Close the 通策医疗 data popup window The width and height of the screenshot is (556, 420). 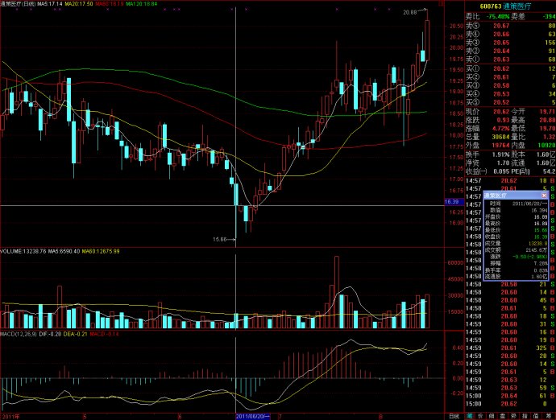pyautogui.click(x=544, y=196)
